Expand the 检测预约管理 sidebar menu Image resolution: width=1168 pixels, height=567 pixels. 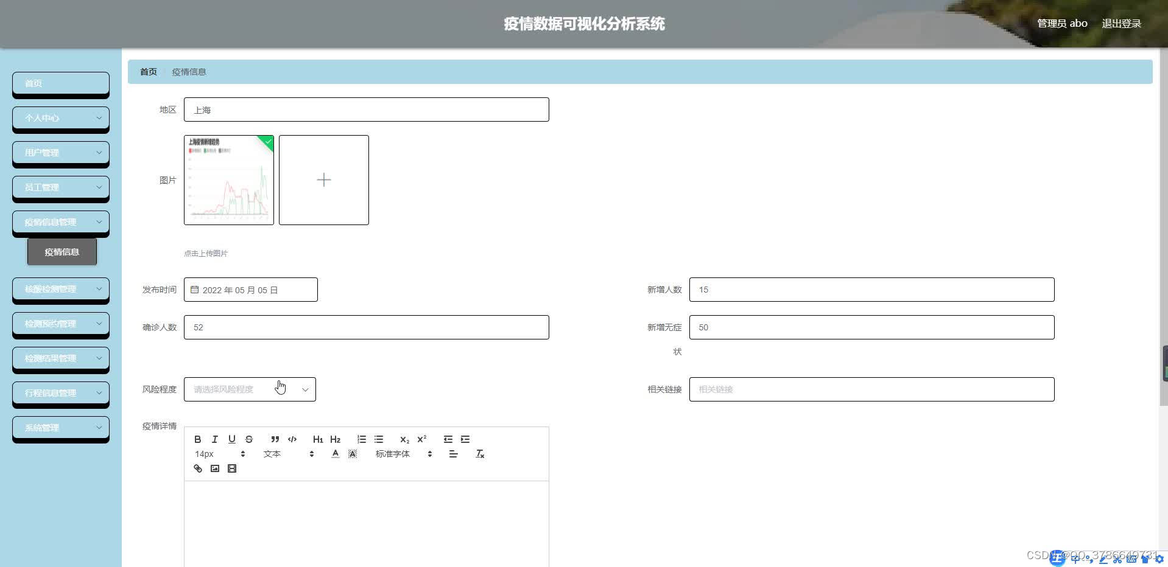[61, 324]
